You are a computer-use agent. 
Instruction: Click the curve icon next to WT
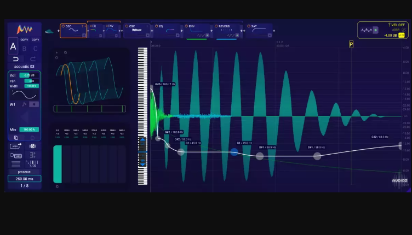24,104
